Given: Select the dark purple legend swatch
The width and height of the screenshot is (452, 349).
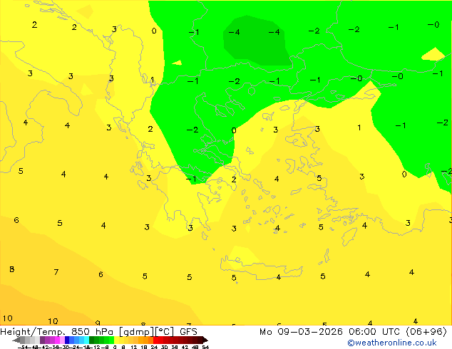Looking at the screenshot, I should 42,340.
